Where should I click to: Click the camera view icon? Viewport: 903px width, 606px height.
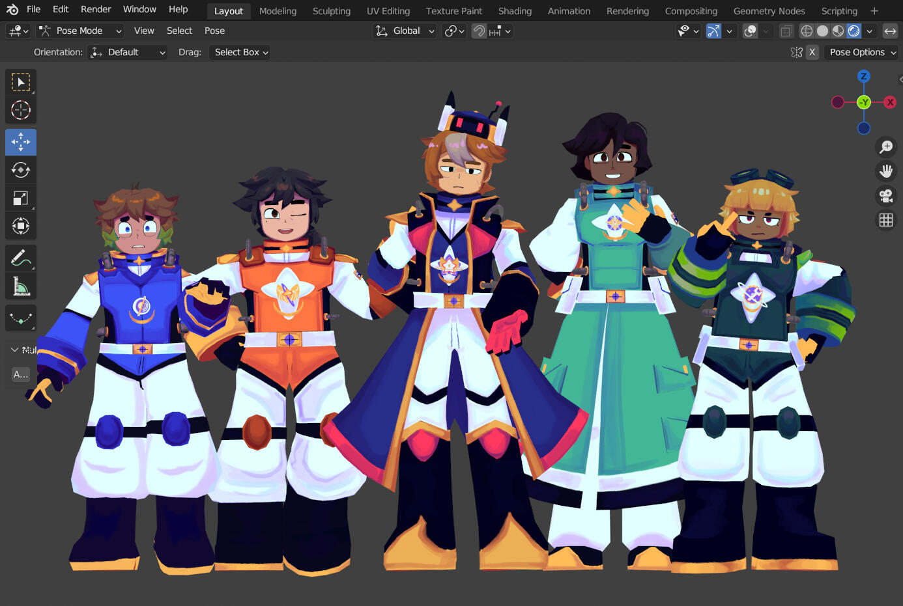click(x=886, y=195)
